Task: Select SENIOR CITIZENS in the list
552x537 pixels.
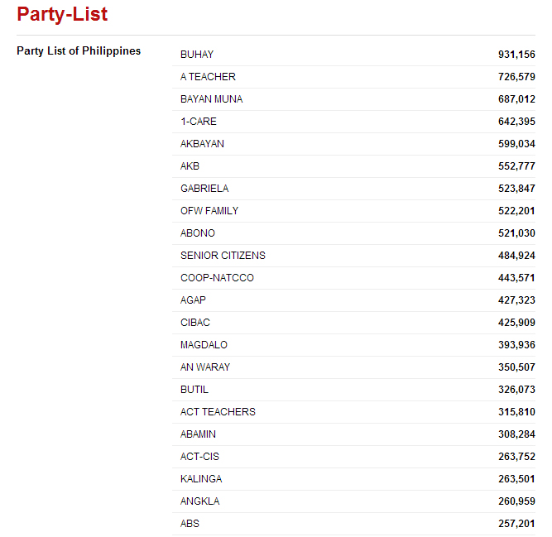Action: click(223, 256)
